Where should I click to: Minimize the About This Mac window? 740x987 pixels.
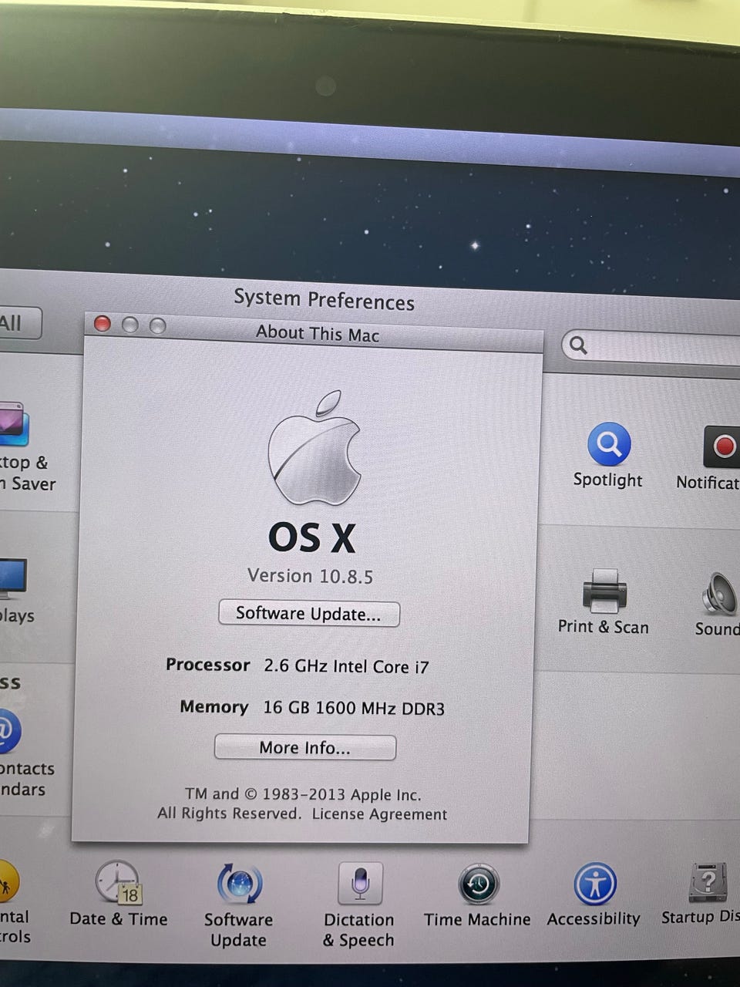pyautogui.click(x=130, y=325)
